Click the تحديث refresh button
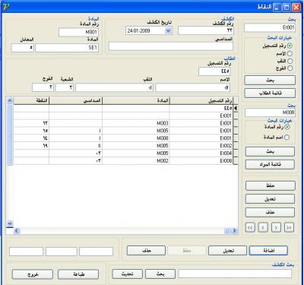 pyautogui.click(x=128, y=274)
